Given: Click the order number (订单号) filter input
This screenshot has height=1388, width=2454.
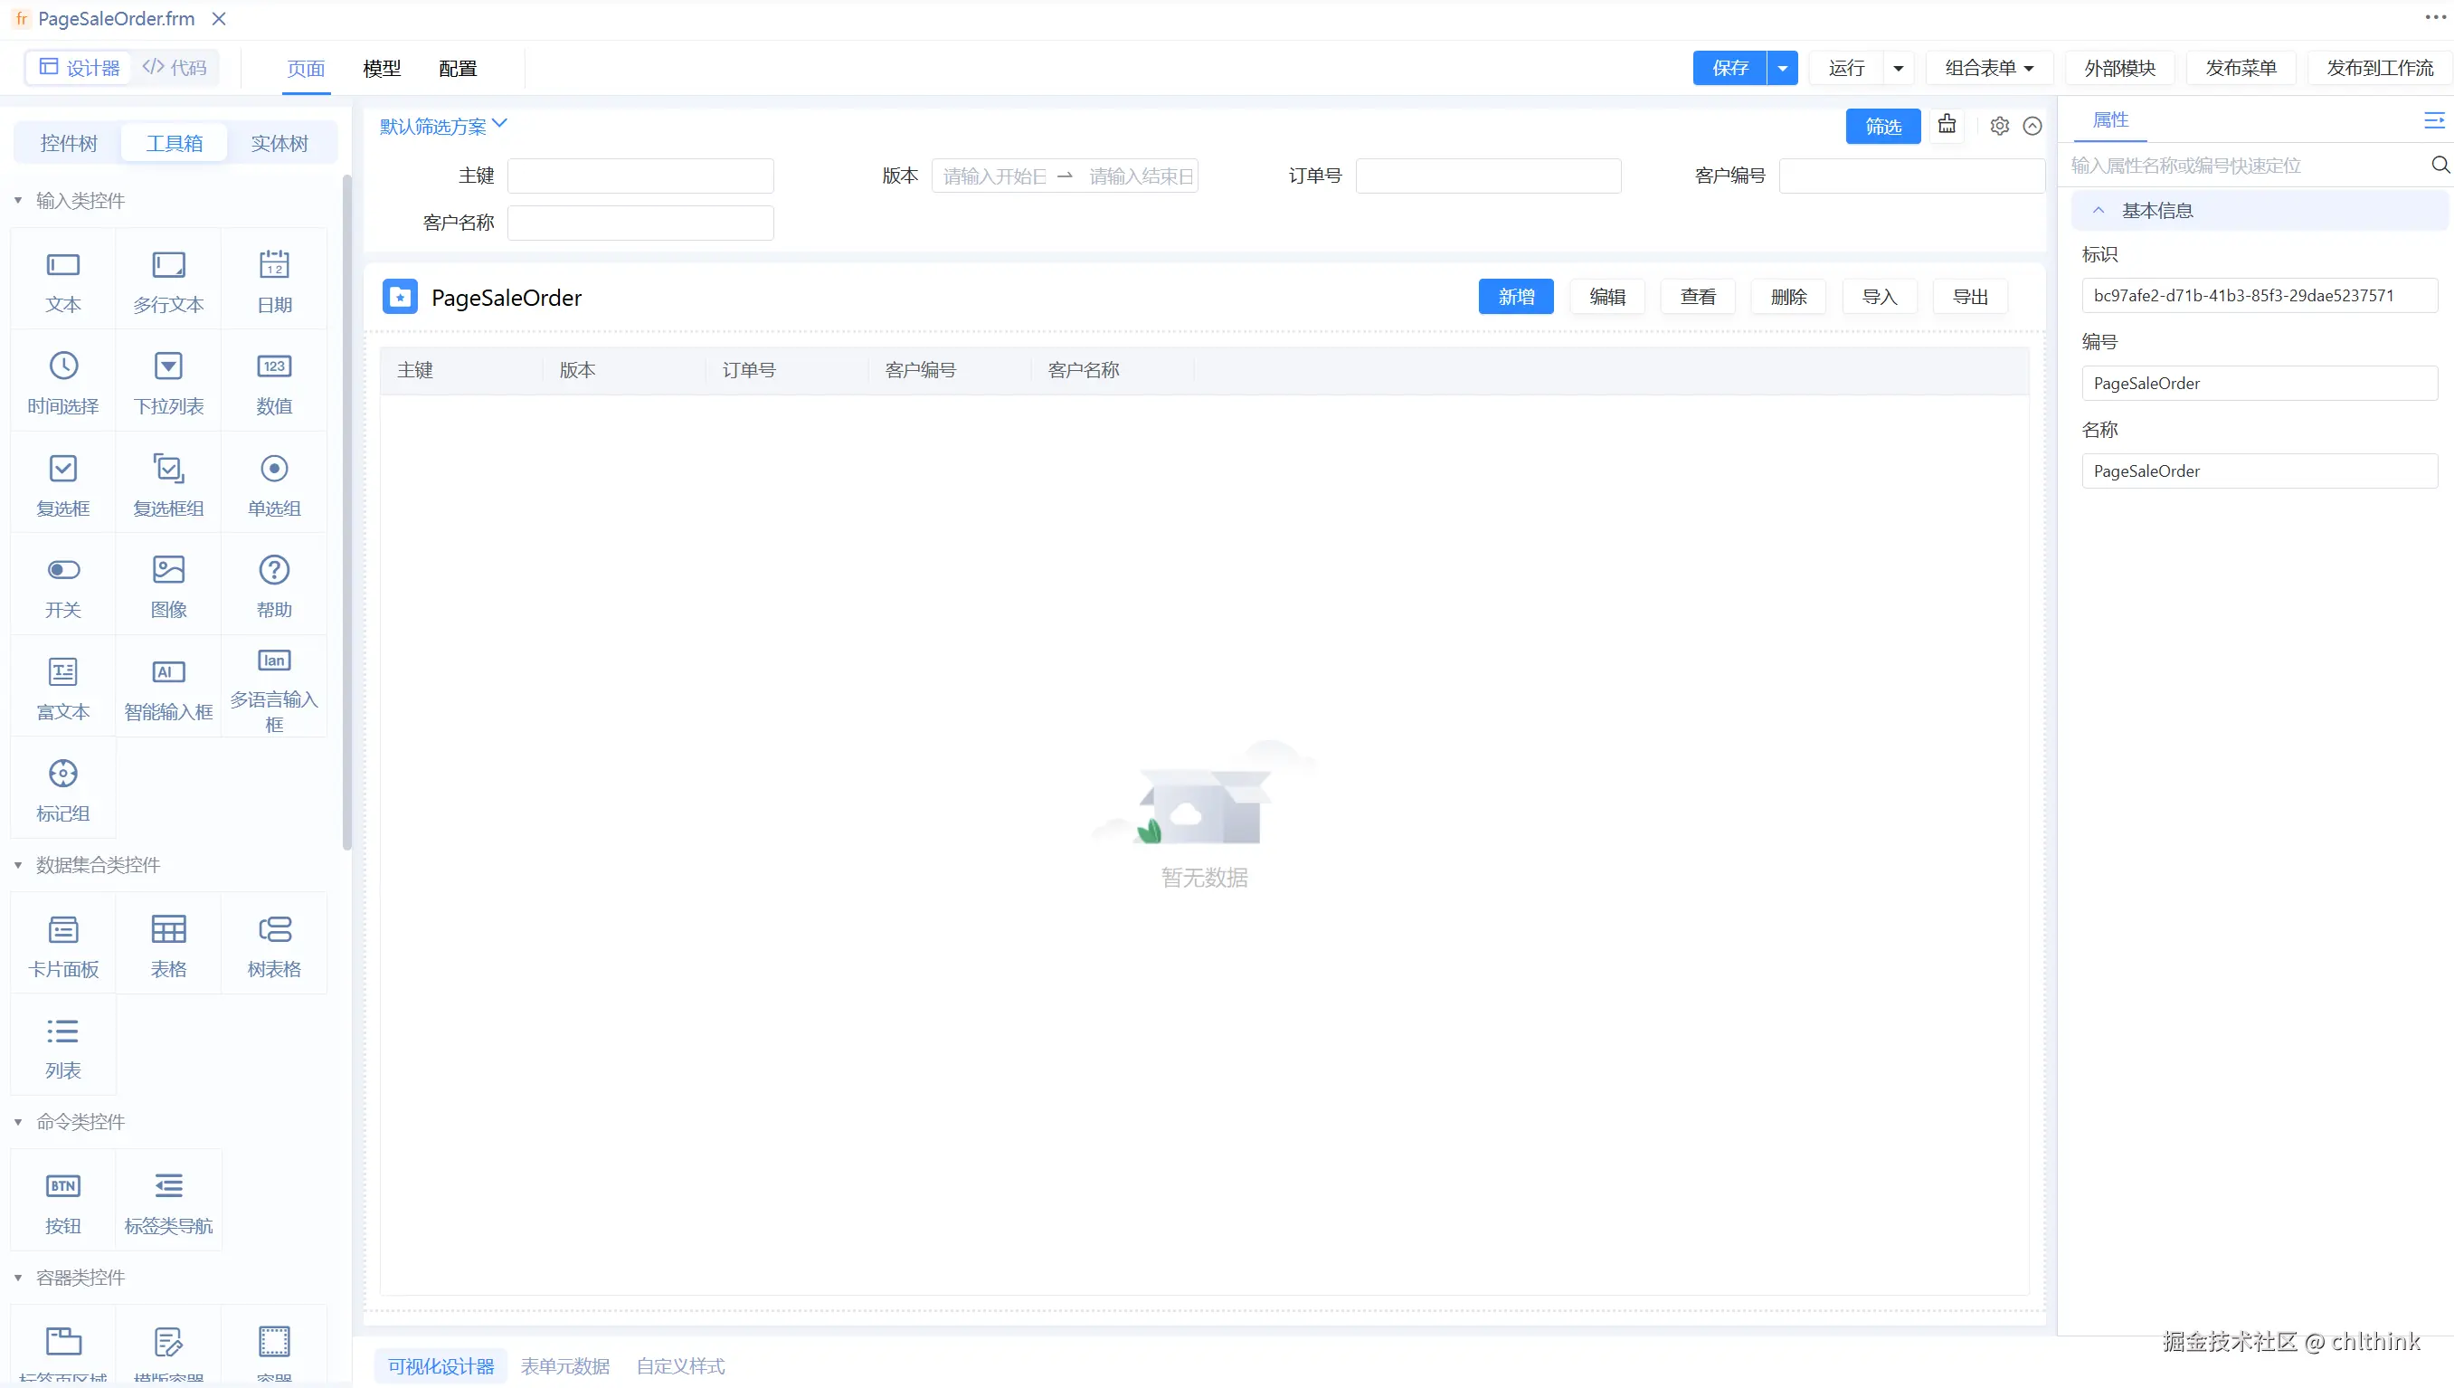Looking at the screenshot, I should [1488, 176].
